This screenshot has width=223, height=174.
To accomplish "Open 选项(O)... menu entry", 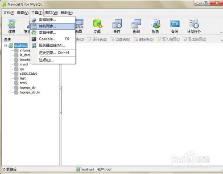I will (53, 60).
